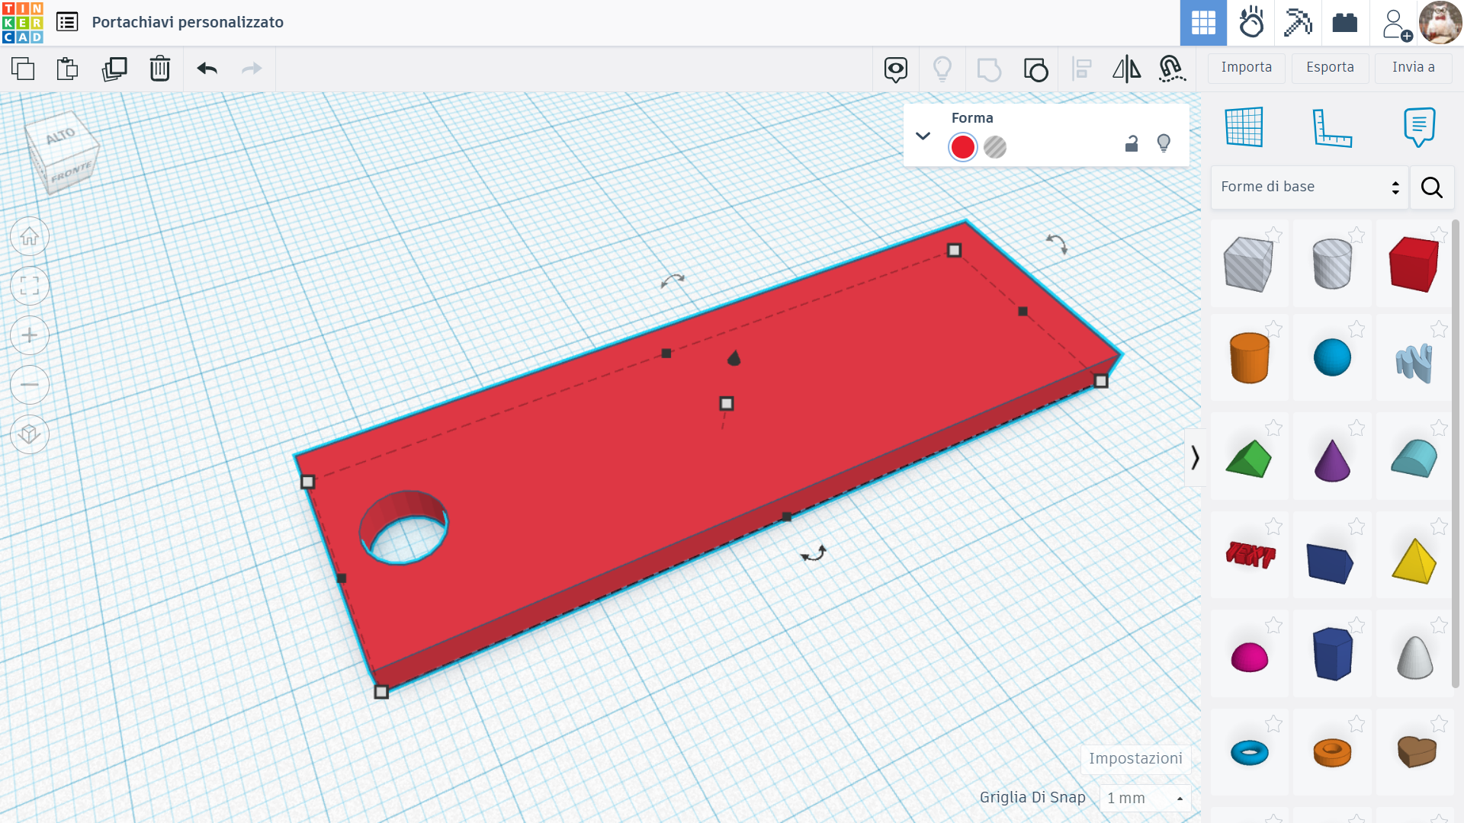Fit all in view icon
Image resolution: width=1464 pixels, height=823 pixels.
[x=30, y=286]
